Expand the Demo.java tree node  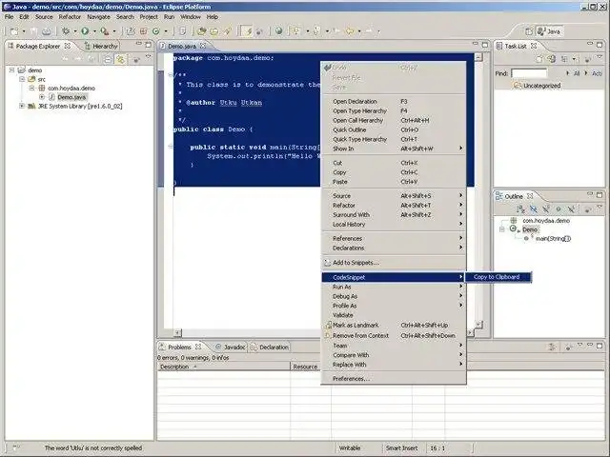tap(42, 97)
